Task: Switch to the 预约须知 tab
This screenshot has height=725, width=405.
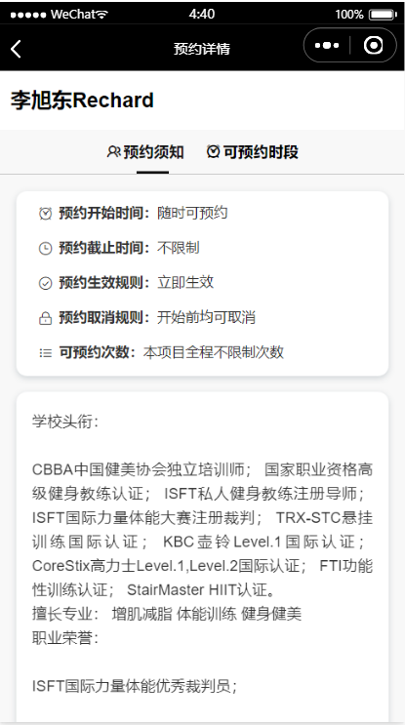Action: click(x=145, y=151)
